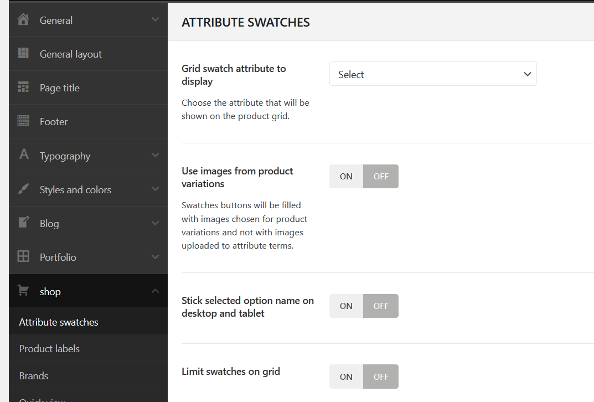This screenshot has width=594, height=402.
Task: Switch OFF Use images from product variations
Action: [x=381, y=177]
